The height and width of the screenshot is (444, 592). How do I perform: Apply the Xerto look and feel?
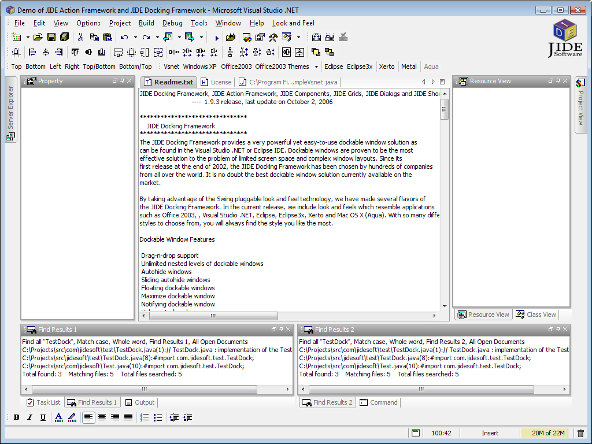pyautogui.click(x=387, y=66)
